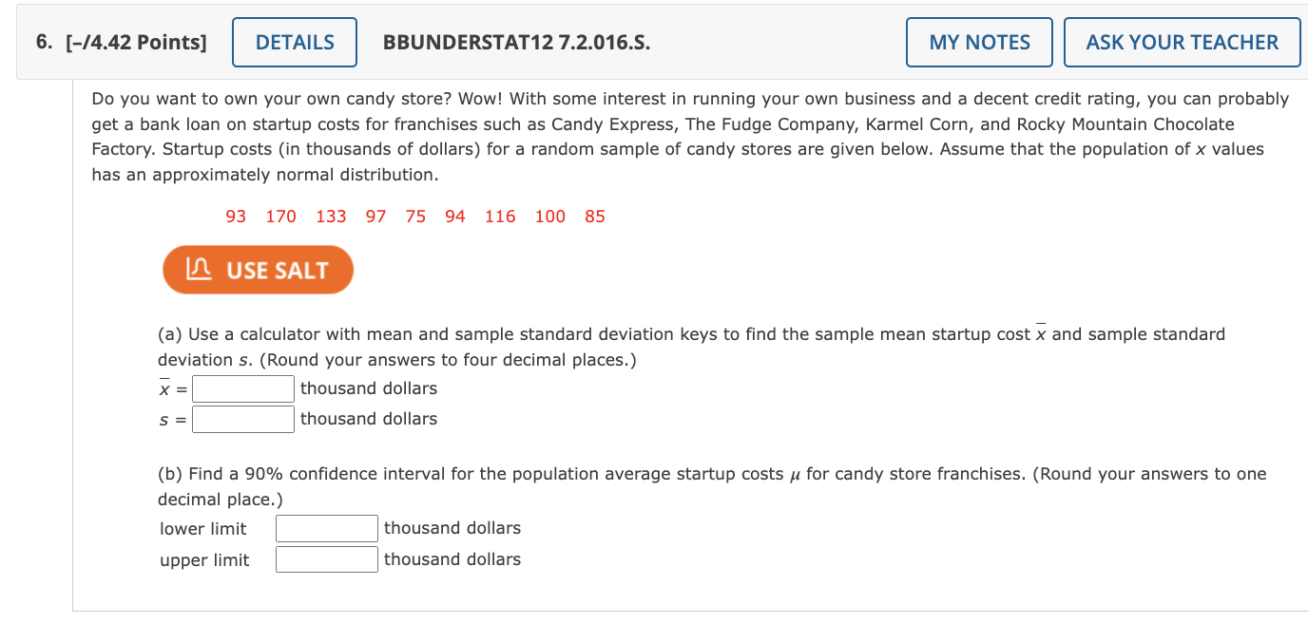
Task: Click ASK YOUR TEACHER
Action: point(1182,42)
